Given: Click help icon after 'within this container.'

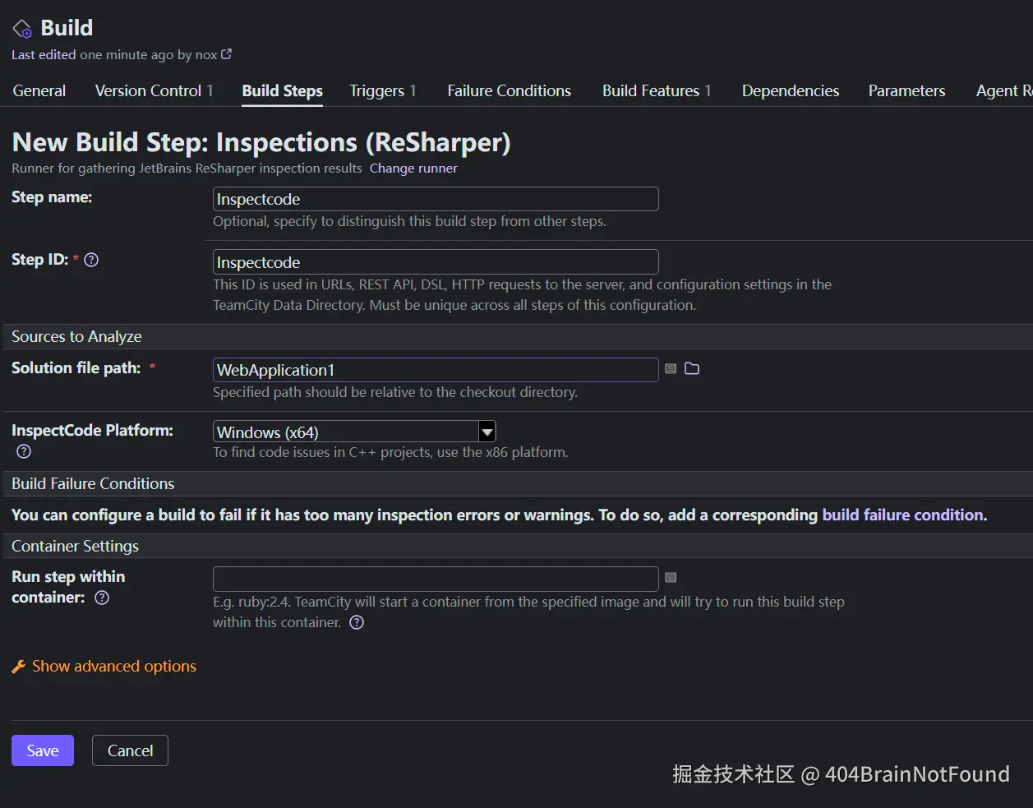Looking at the screenshot, I should click(x=357, y=622).
